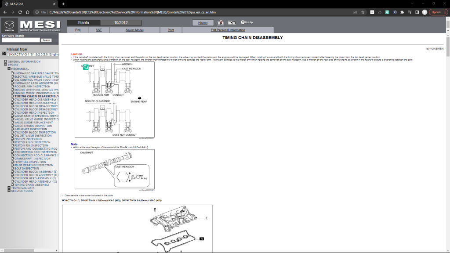Open the three-dot browser menu
Viewport: 450px width, 253px height.
(445, 12)
